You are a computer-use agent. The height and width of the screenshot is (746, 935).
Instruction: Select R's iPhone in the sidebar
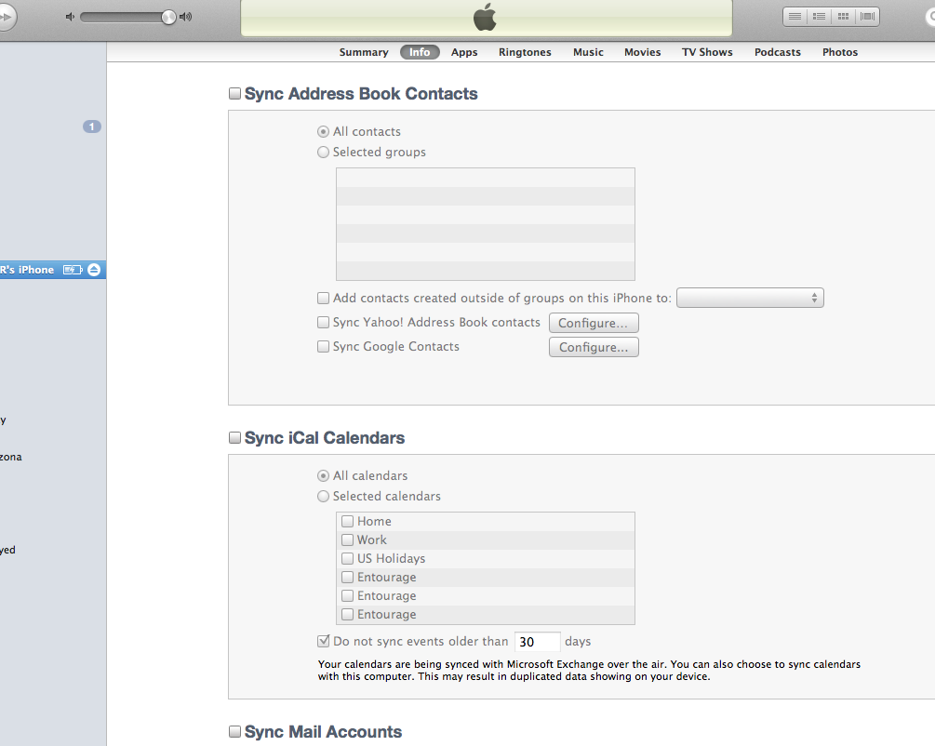point(53,270)
